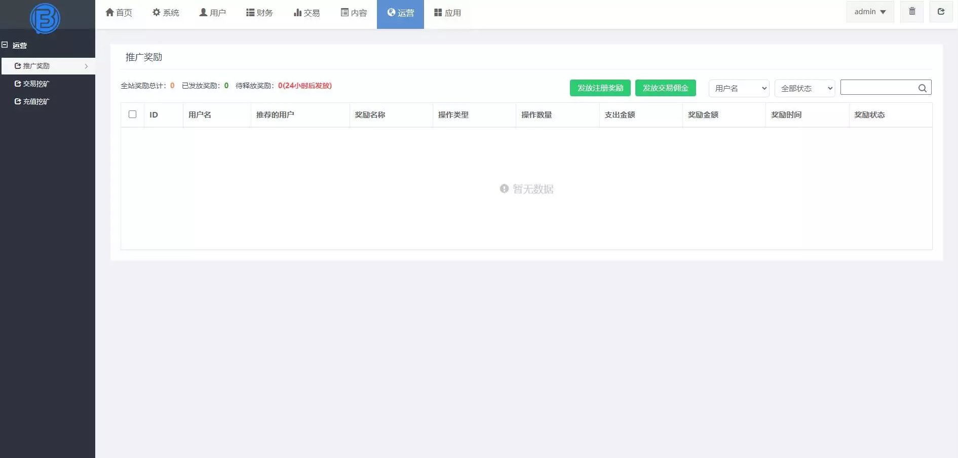Click the 发放交易佣金 button

pos(665,88)
